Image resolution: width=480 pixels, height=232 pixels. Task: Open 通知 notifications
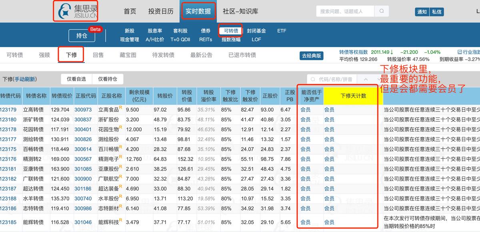pos(422,12)
